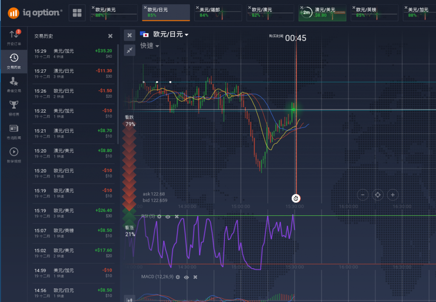Open the 15:29 美元/加元 +$35.20 trade

click(73, 54)
